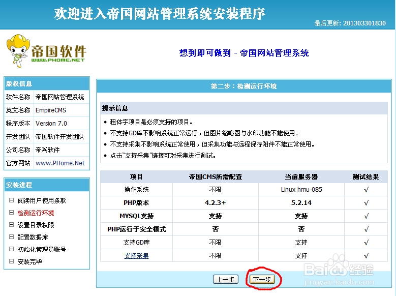Image resolution: width=396 pixels, height=296 pixels.
Task: Click the 版权信息 panel header
Action: (47, 84)
